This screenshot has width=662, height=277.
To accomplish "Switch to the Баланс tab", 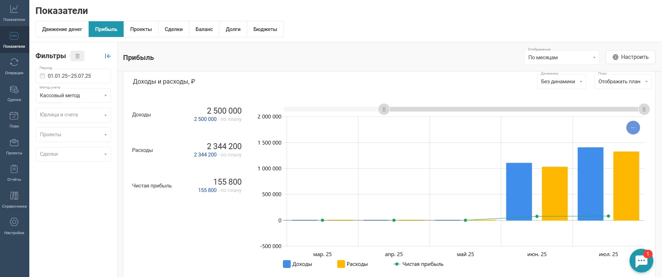I will [204, 29].
